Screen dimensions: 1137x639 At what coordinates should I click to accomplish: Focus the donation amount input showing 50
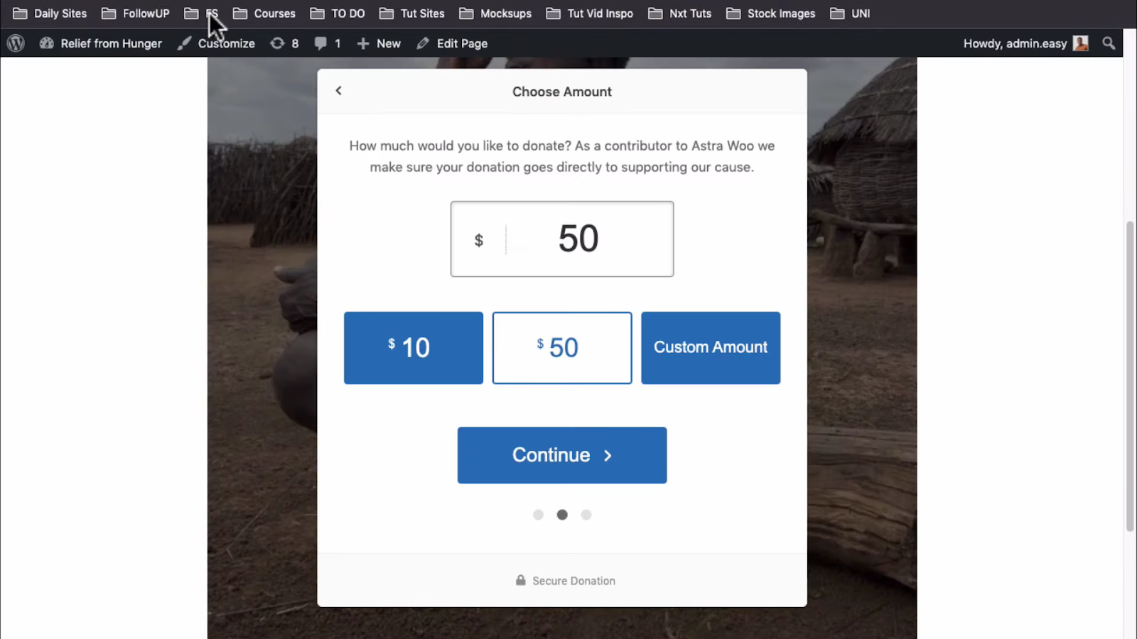pos(562,239)
